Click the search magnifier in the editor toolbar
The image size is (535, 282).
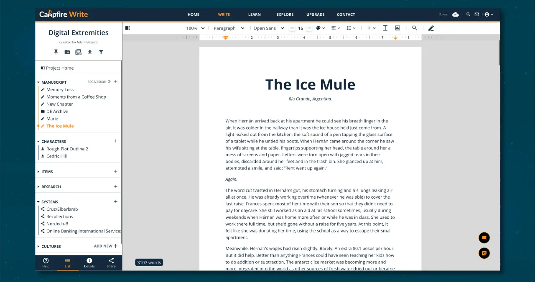pos(414,28)
